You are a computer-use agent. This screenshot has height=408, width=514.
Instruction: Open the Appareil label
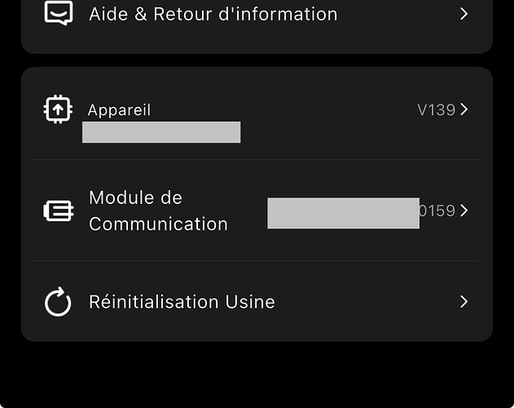coord(119,110)
